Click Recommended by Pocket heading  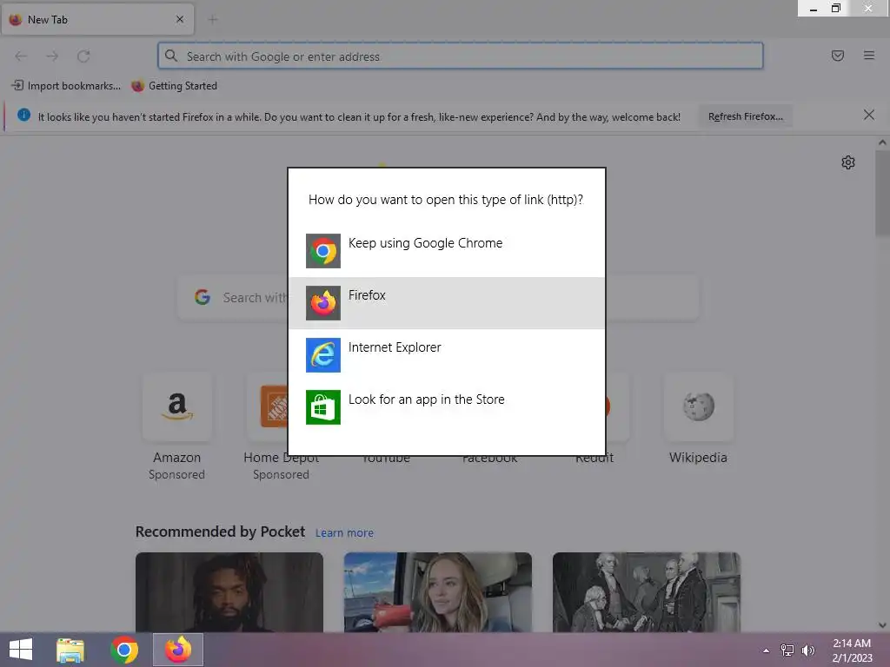tap(220, 532)
